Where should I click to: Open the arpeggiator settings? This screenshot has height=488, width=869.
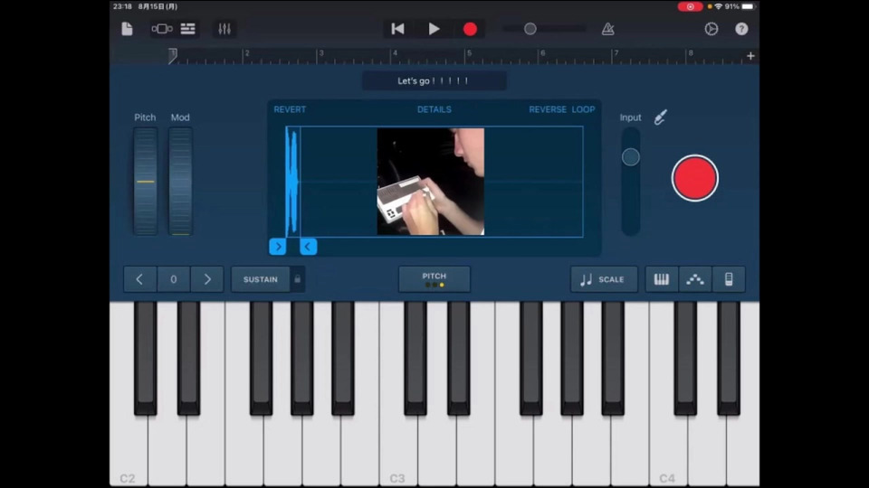point(695,279)
